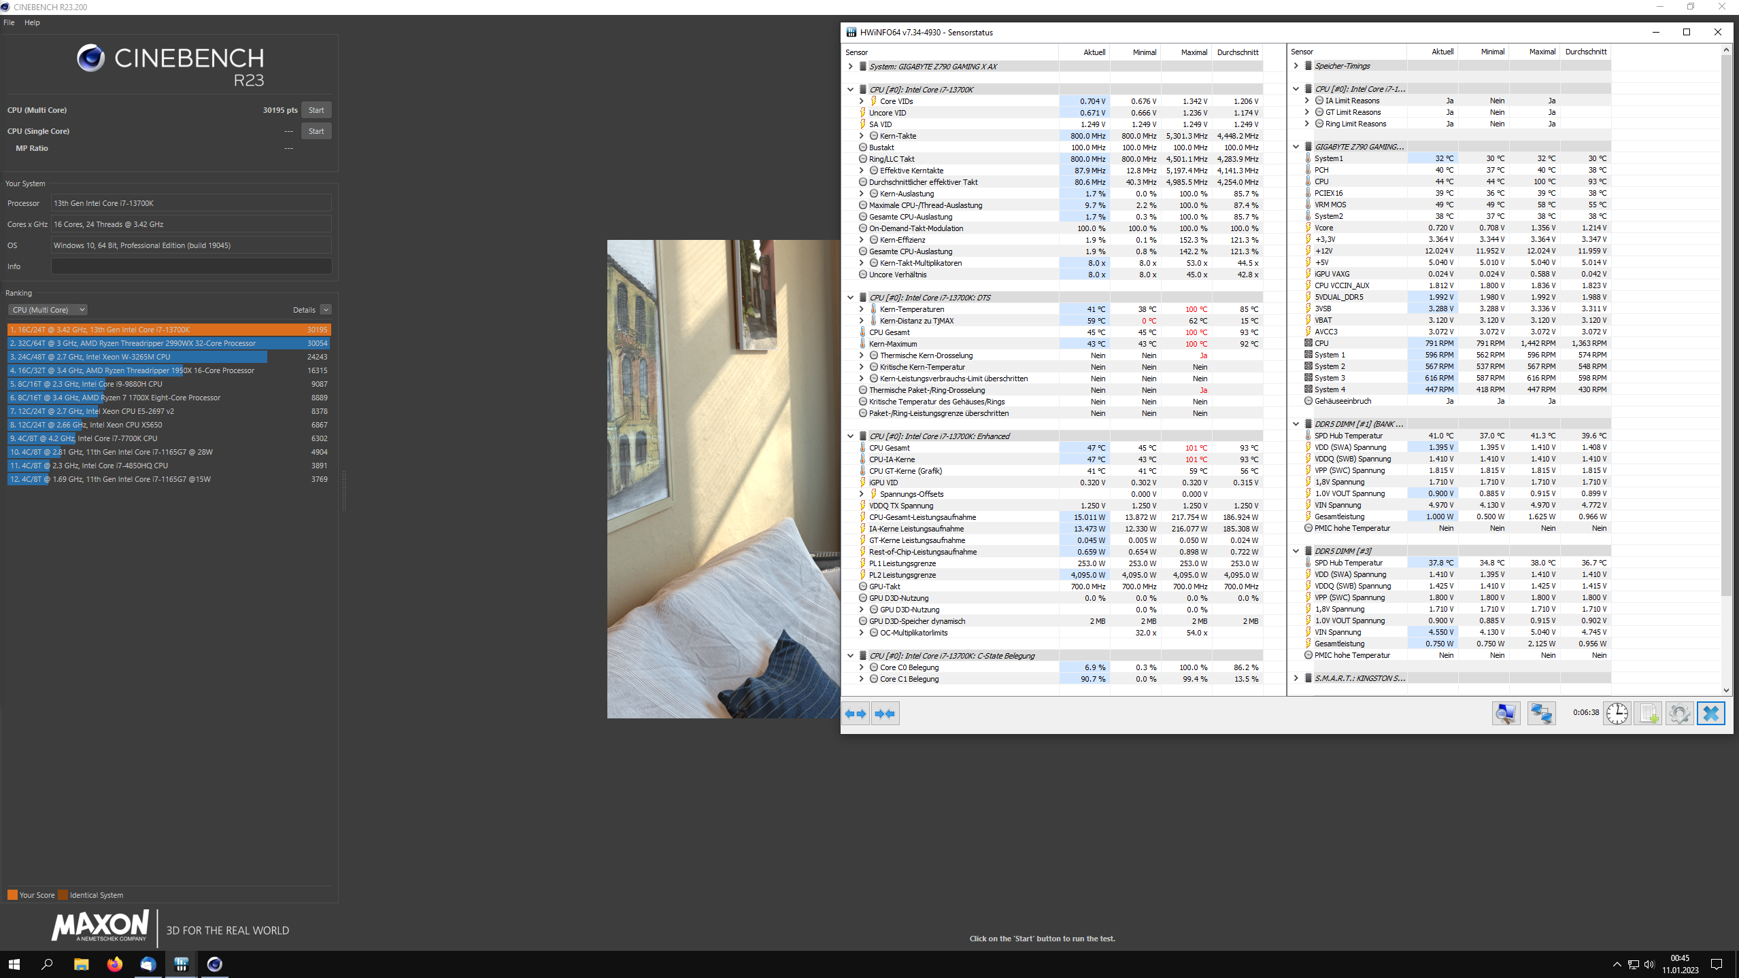Expand the Kern-Temperaturen row
Screen dimensions: 1739x978
[x=861, y=309]
